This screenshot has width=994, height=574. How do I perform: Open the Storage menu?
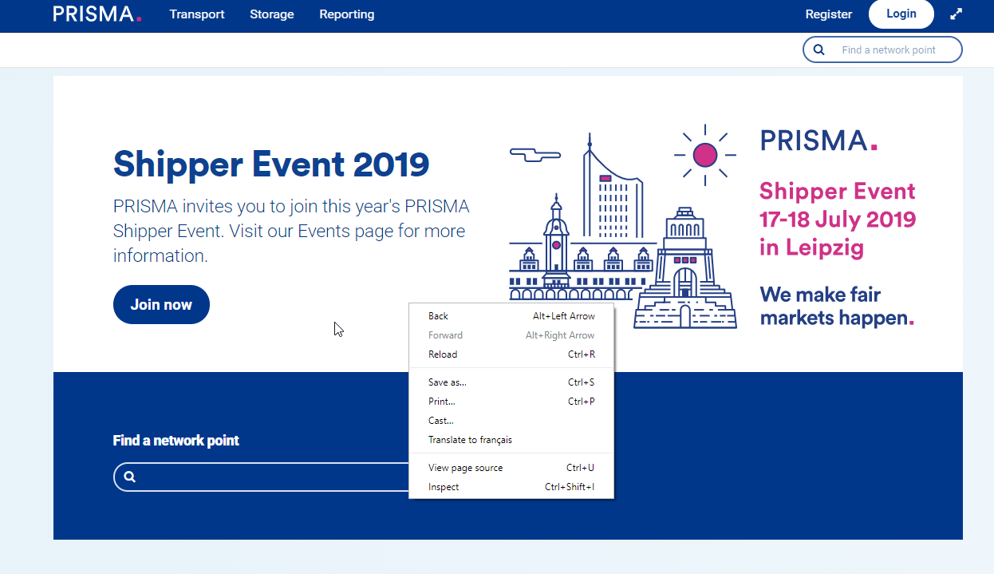pyautogui.click(x=271, y=14)
